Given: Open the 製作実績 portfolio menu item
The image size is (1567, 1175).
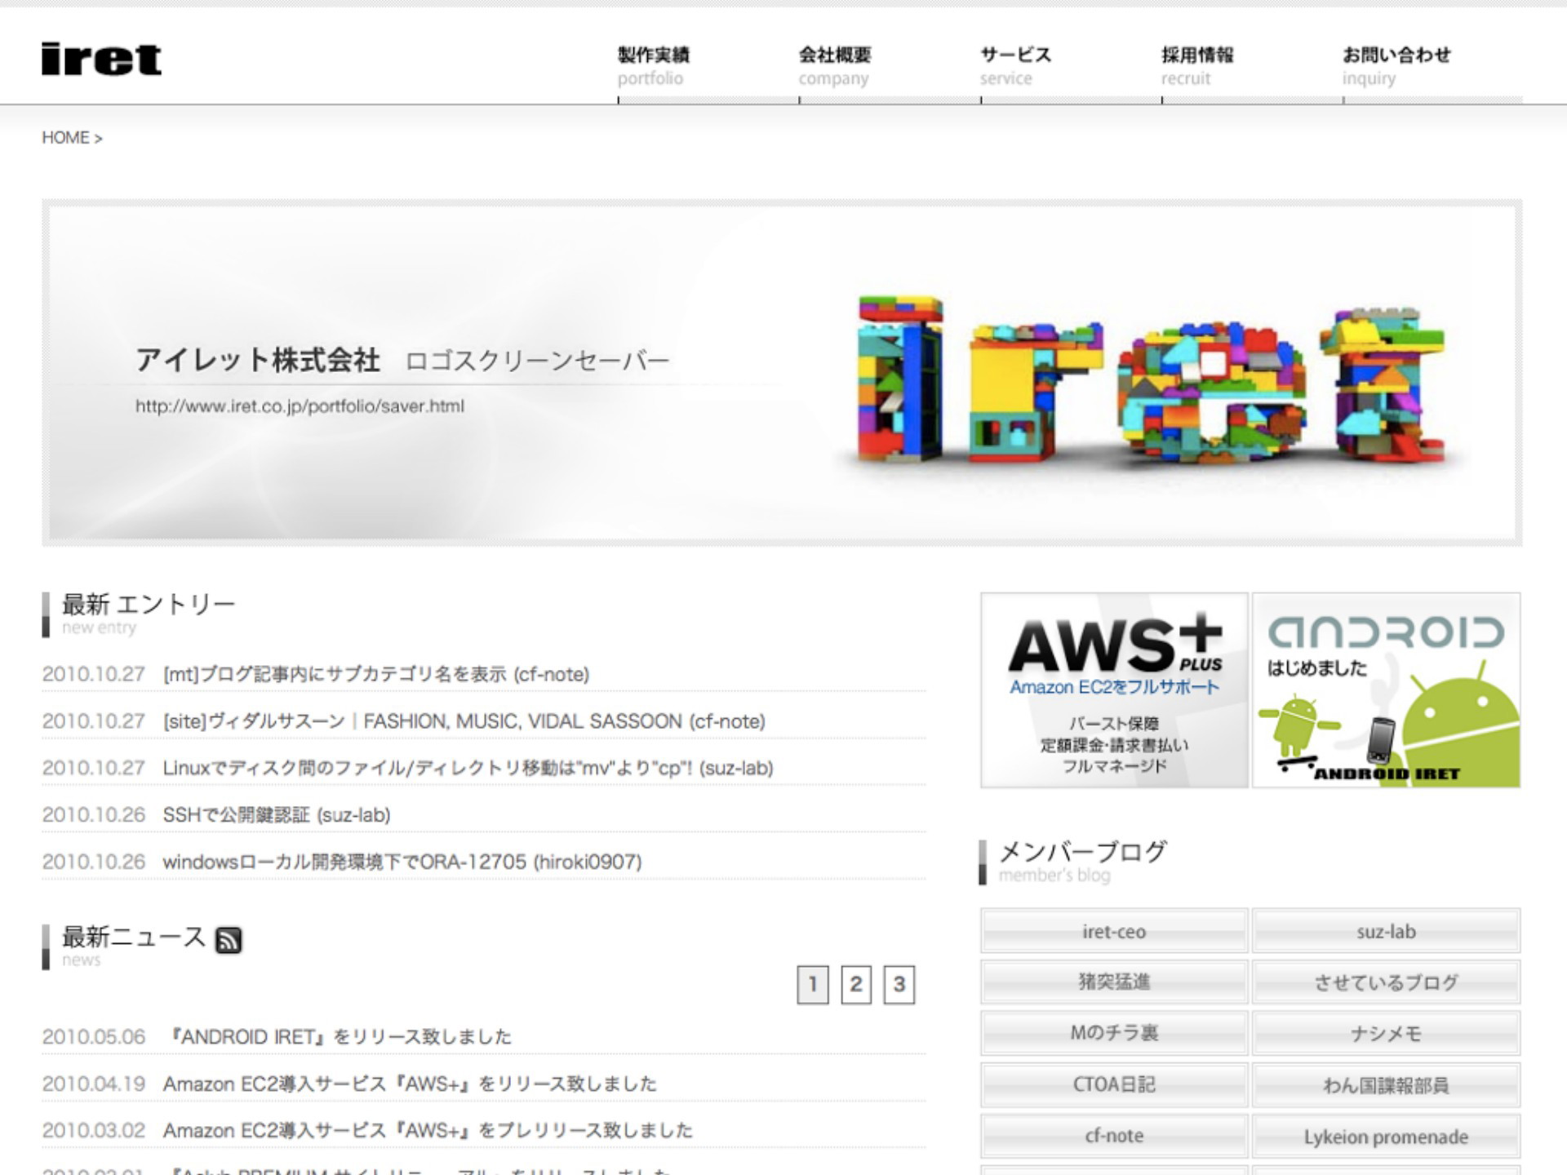Looking at the screenshot, I should (654, 65).
